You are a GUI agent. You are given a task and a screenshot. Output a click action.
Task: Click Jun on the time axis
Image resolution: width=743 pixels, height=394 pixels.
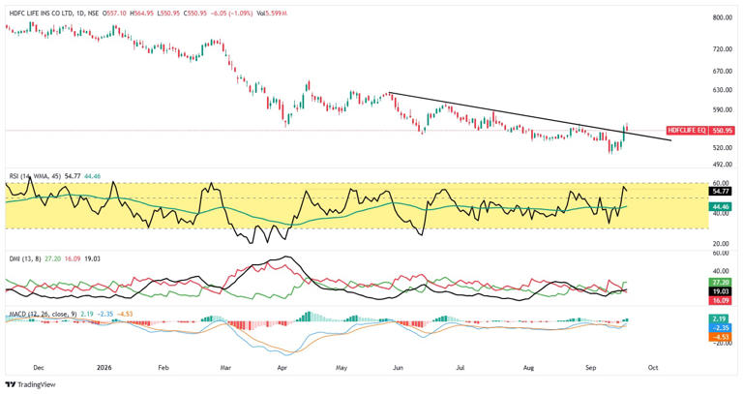(x=398, y=368)
